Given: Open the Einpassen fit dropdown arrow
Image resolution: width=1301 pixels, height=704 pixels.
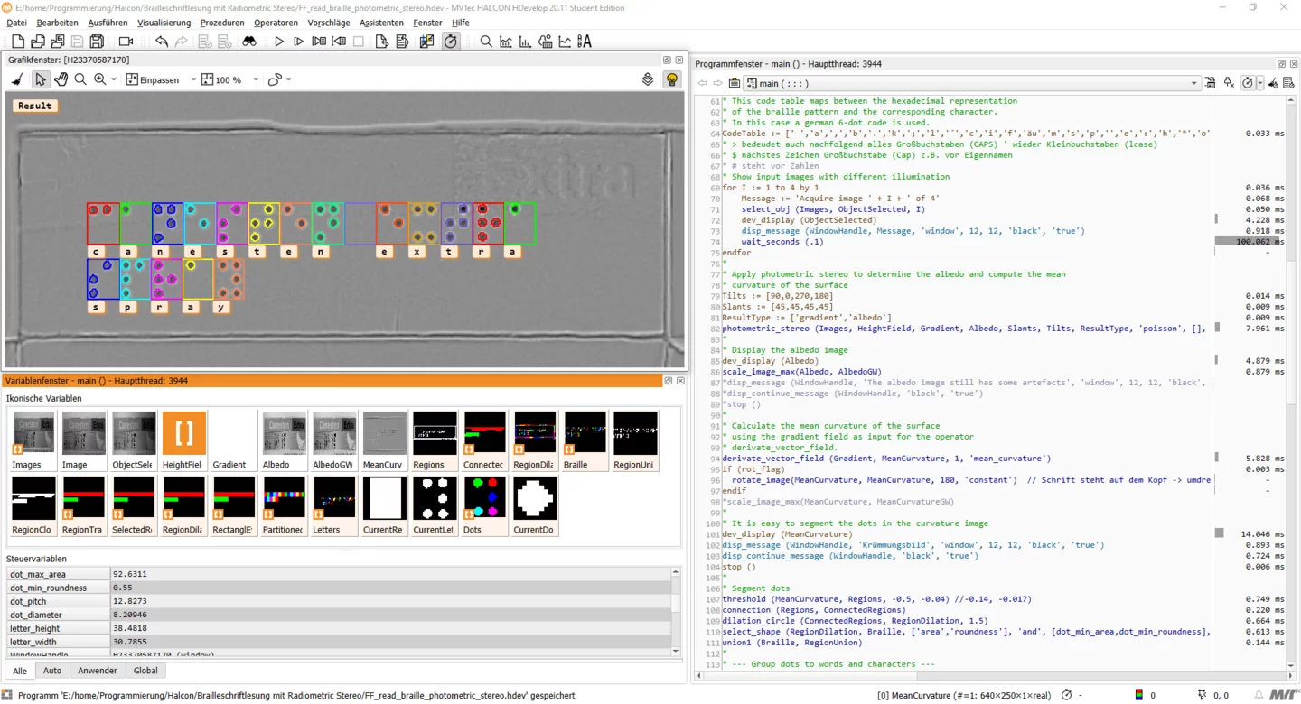Looking at the screenshot, I should (193, 79).
